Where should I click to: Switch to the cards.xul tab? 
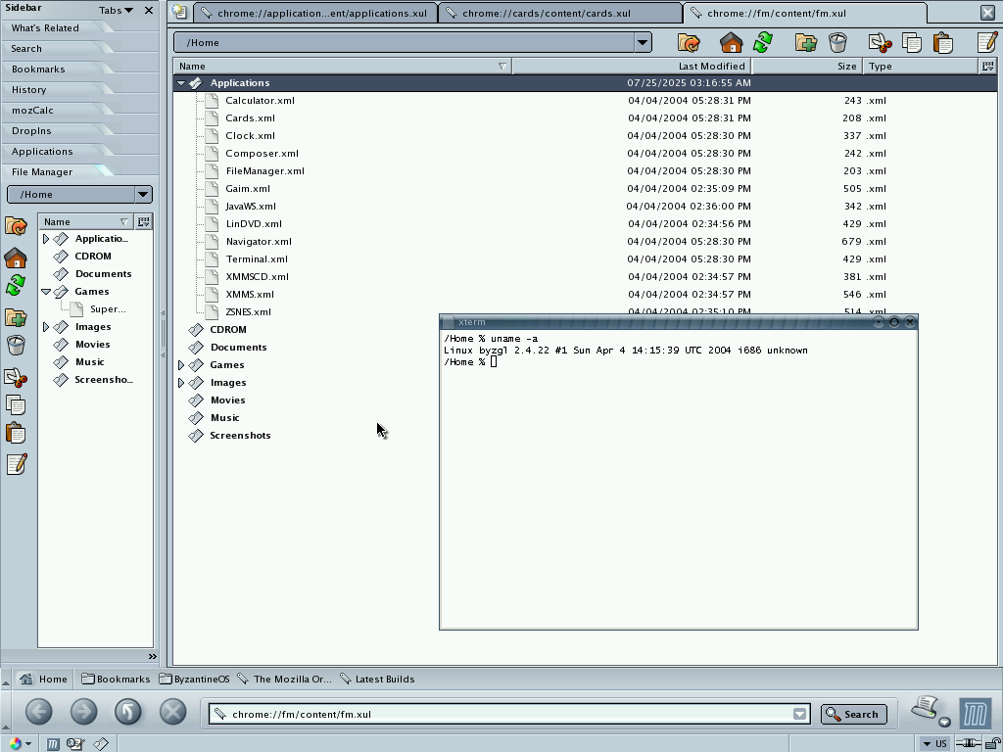tap(560, 13)
